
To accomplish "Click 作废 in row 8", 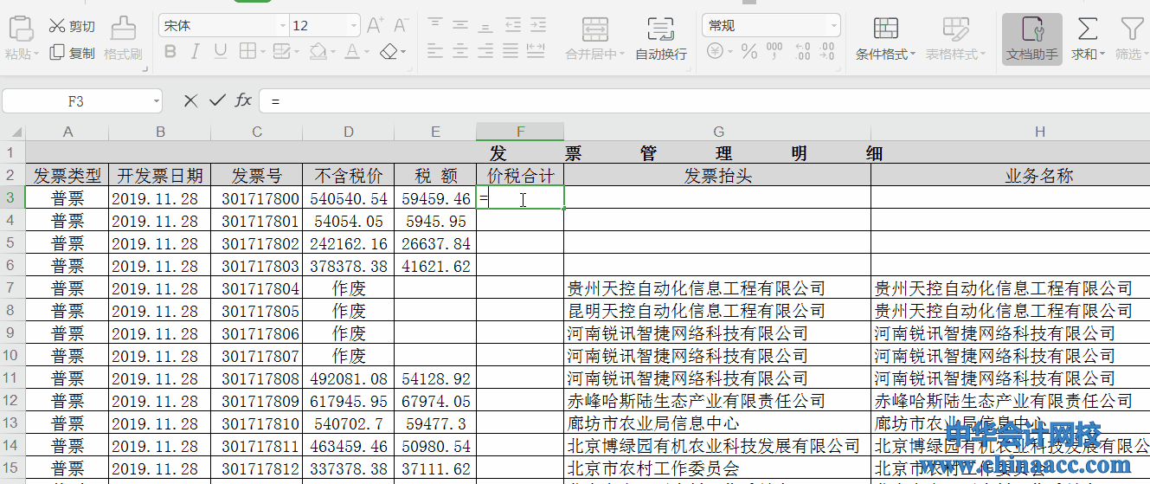I will pyautogui.click(x=348, y=311).
